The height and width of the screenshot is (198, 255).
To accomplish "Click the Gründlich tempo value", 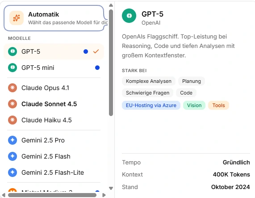I will [x=236, y=162].
